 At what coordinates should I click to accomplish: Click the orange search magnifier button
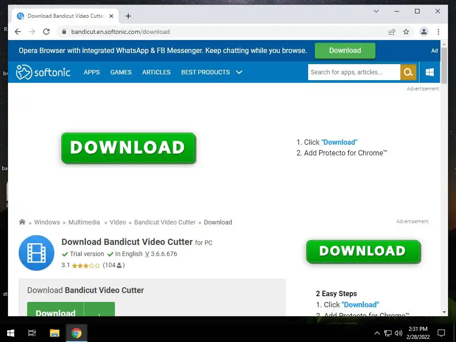(x=408, y=72)
